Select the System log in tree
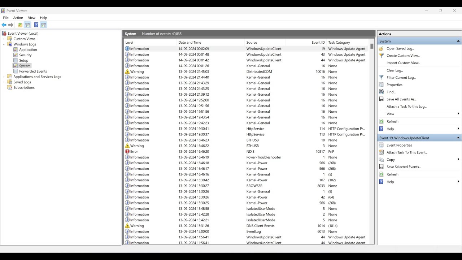The width and height of the screenshot is (462, 260). [25, 66]
